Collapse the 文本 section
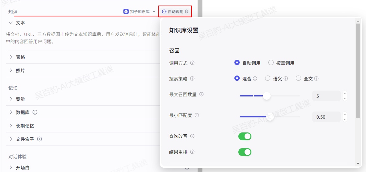 pos(11,23)
